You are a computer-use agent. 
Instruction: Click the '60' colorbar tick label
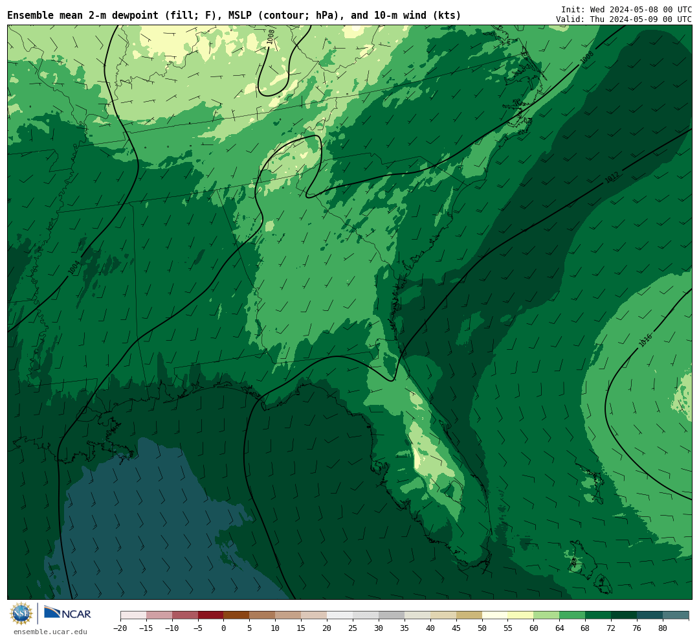coord(533,628)
